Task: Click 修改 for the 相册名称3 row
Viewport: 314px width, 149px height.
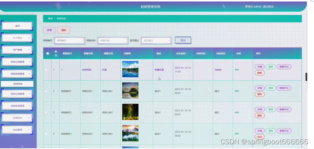Action: 271,131
